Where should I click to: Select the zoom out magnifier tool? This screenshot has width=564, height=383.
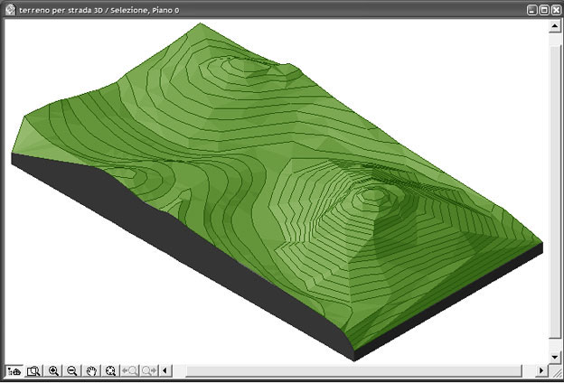[72, 371]
